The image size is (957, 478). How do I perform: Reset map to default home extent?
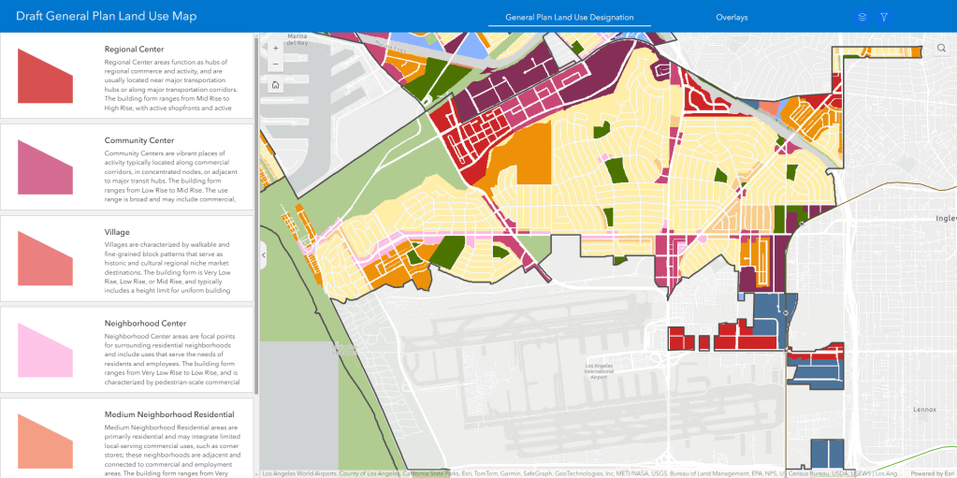click(275, 85)
